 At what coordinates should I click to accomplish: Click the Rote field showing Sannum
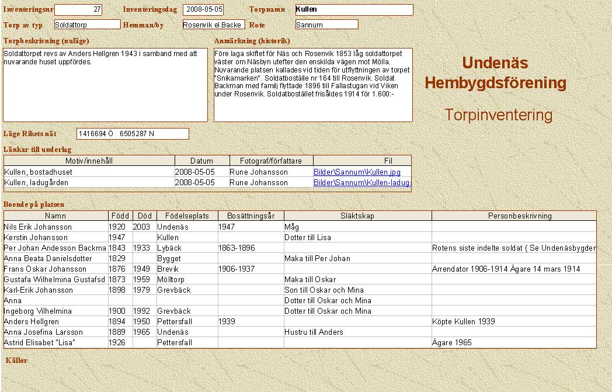click(x=326, y=25)
